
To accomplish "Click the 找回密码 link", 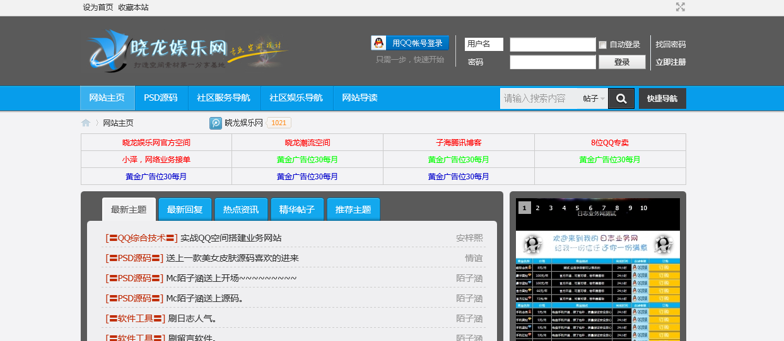I will (670, 45).
